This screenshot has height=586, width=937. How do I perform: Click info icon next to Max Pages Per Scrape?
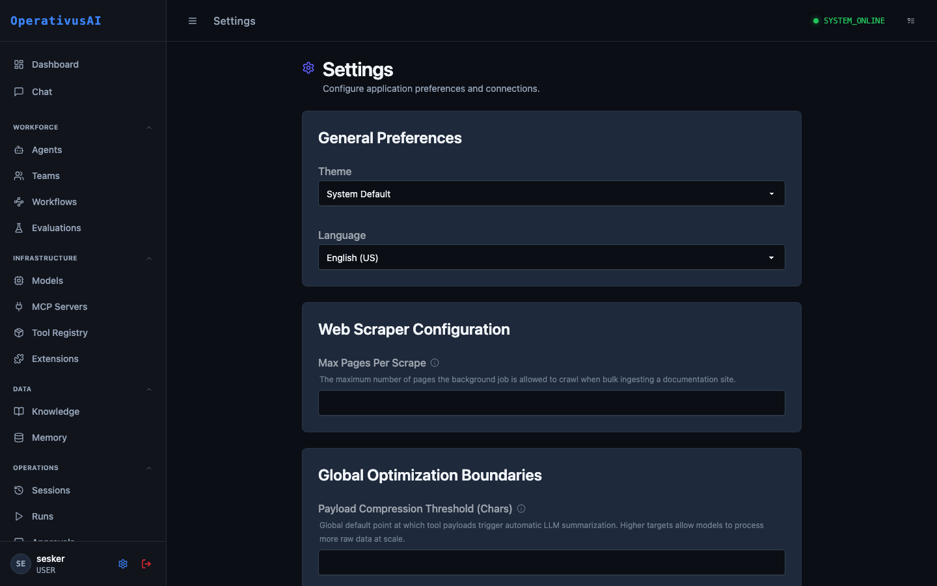[x=435, y=363]
